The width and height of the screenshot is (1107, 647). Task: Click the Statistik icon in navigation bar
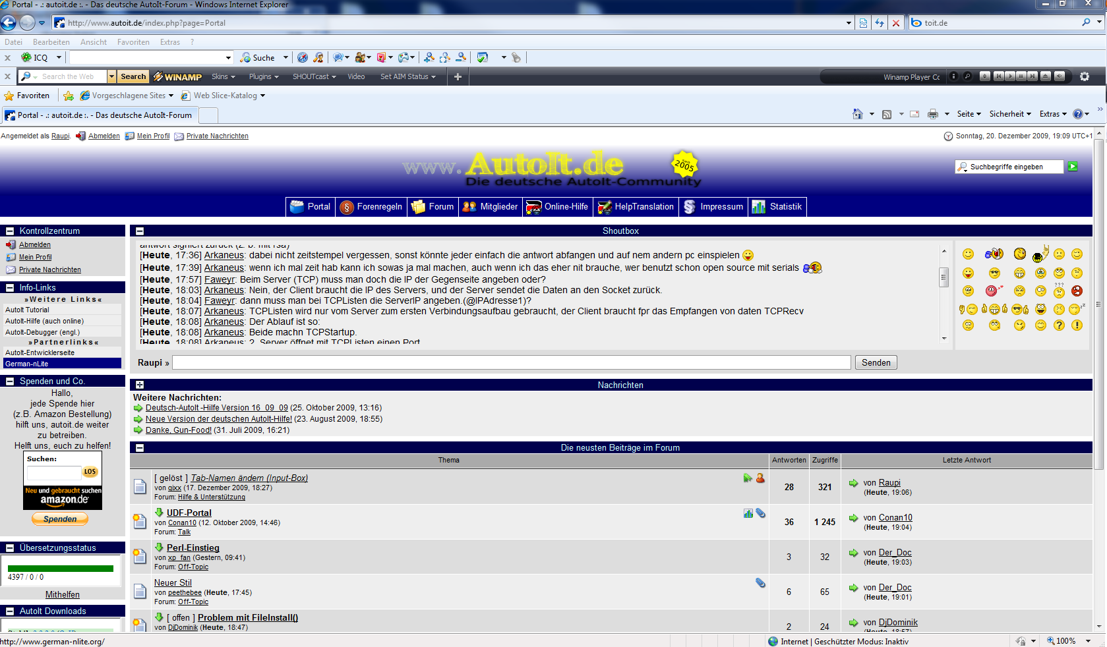(x=758, y=207)
